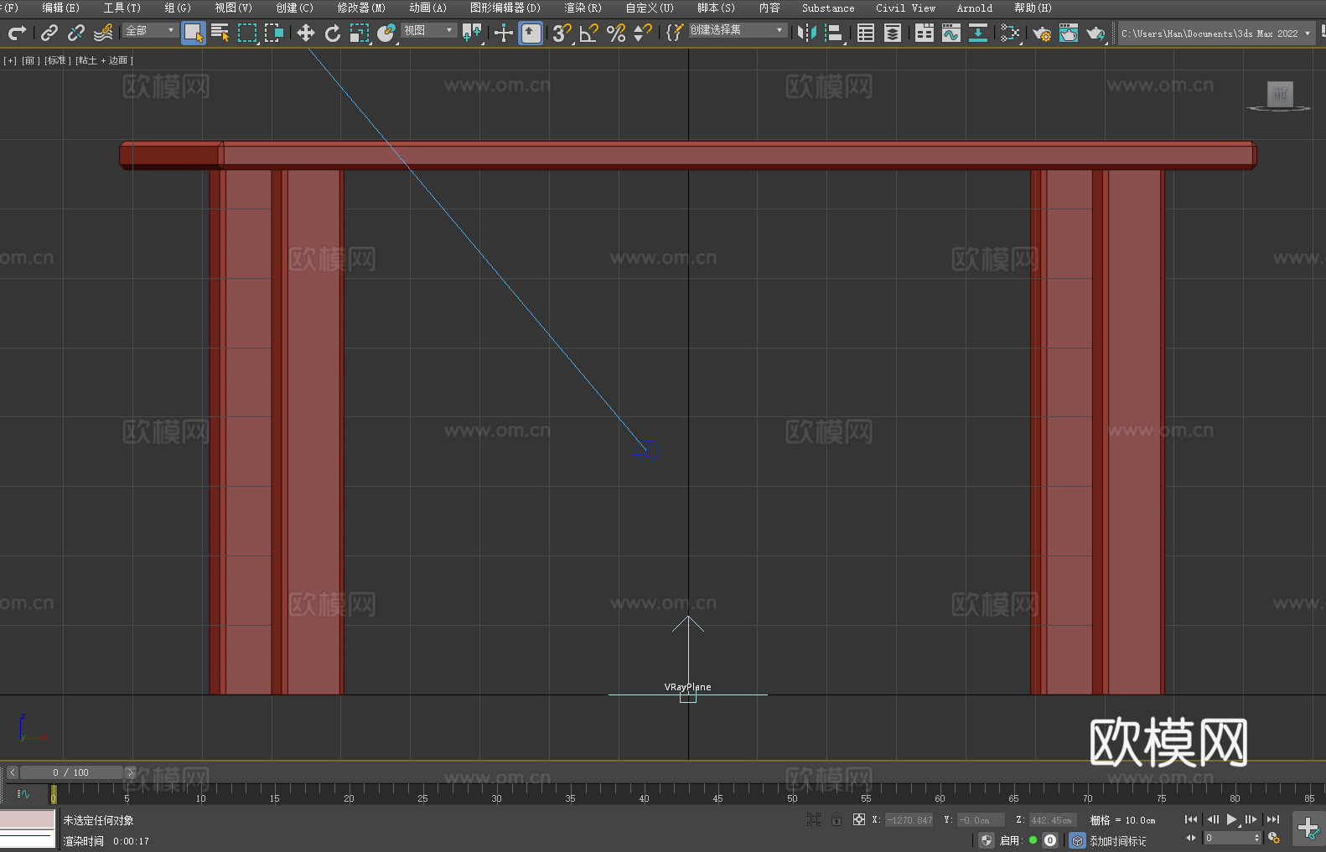Step time slider right arrow
The height and width of the screenshot is (852, 1326).
coord(130,772)
